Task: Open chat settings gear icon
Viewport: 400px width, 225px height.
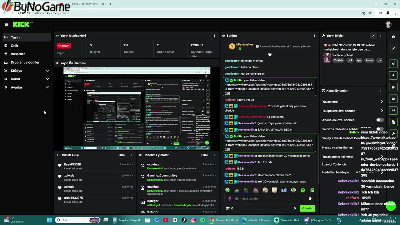Action: coord(295,208)
